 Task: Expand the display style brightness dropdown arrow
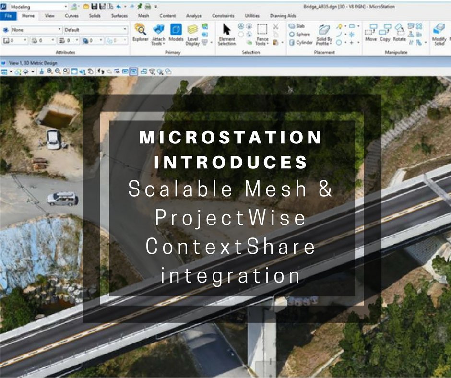click(x=33, y=71)
